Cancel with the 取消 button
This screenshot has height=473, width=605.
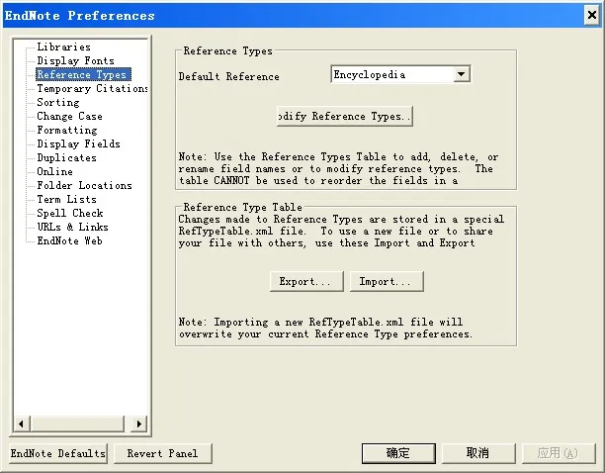tap(478, 453)
